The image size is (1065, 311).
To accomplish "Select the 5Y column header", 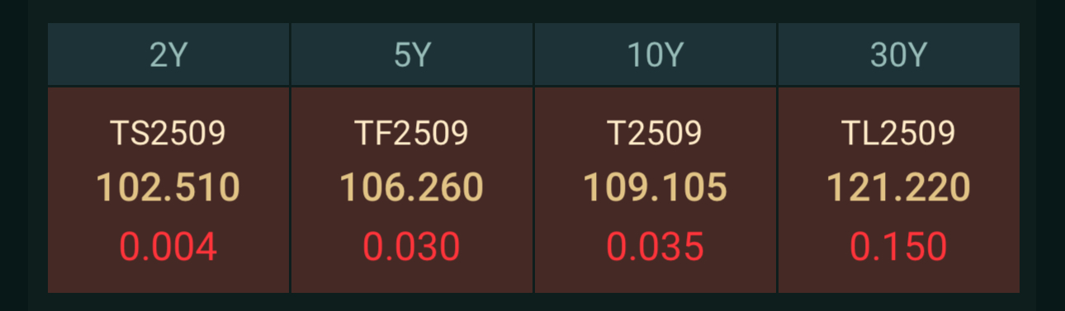I will tap(412, 54).
